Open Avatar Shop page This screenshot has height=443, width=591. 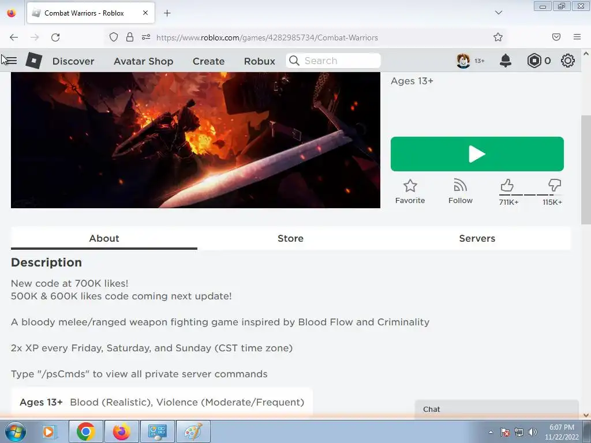pyautogui.click(x=143, y=61)
